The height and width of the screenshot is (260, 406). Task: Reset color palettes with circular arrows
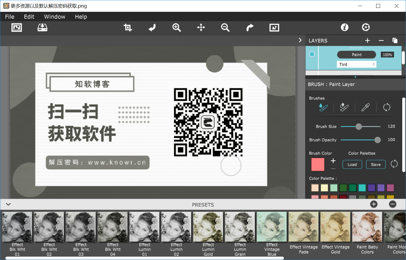coord(394,164)
